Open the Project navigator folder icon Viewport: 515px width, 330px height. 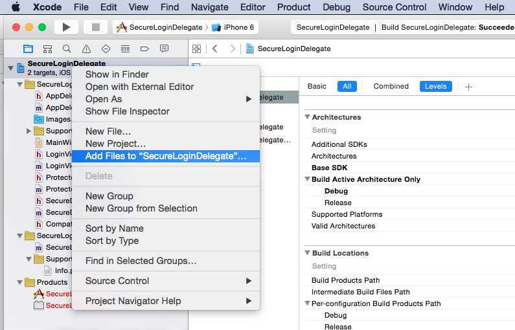(29, 49)
